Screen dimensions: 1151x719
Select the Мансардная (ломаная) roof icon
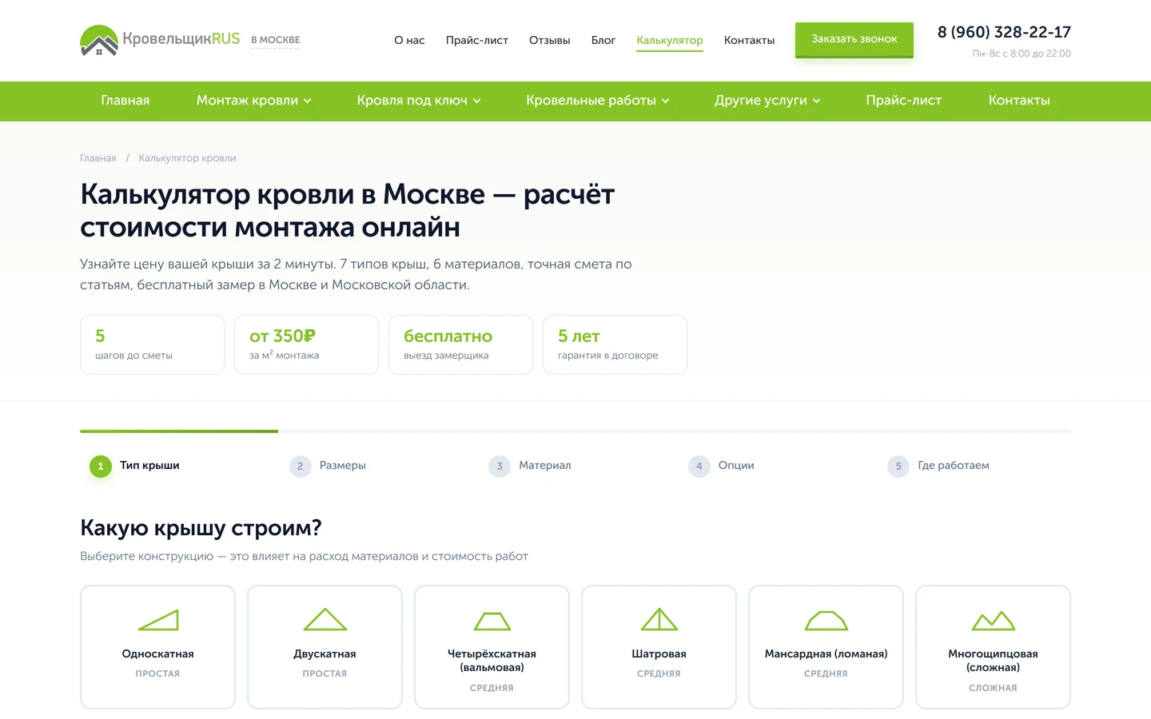[x=826, y=621]
